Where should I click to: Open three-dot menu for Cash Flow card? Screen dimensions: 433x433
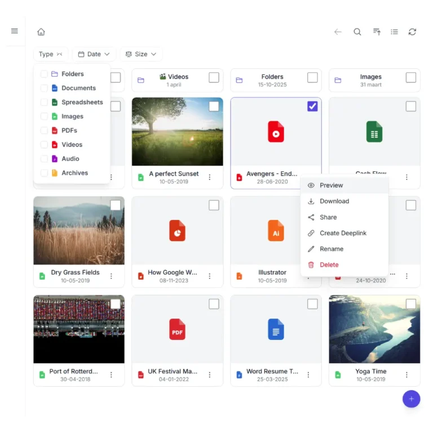(x=407, y=177)
